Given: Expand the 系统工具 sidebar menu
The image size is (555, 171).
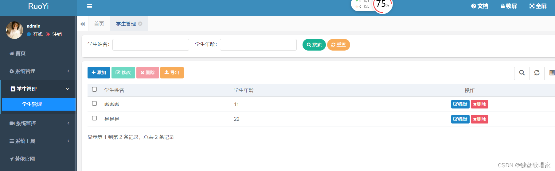Looking at the screenshot, I should tap(37, 141).
